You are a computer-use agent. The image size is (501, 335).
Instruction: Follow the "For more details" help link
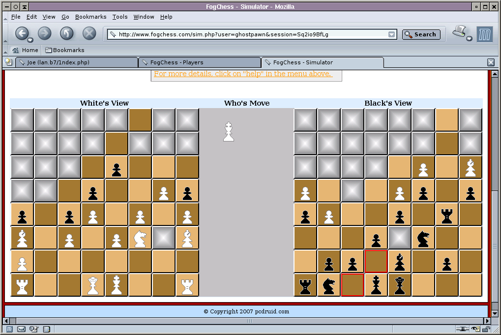point(243,74)
